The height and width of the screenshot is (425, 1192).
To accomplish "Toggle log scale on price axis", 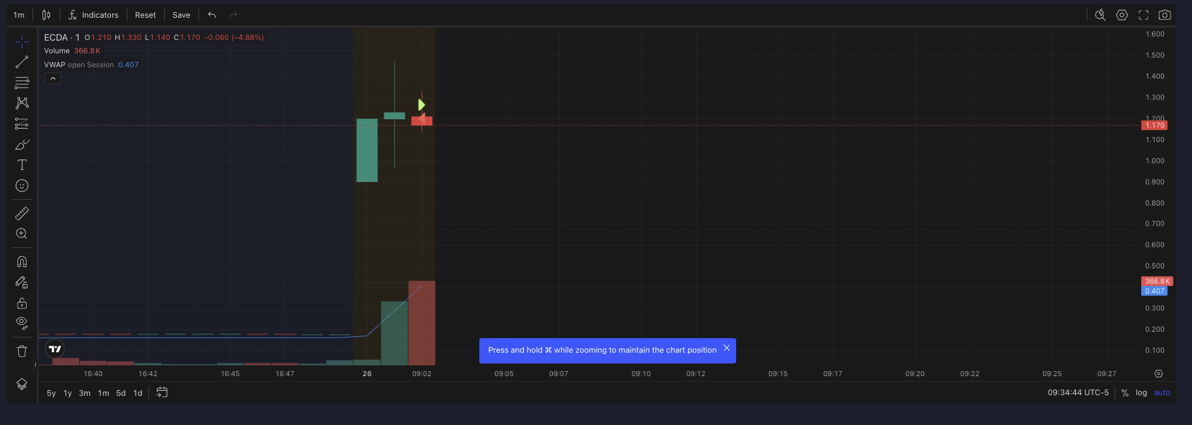I will click(x=1141, y=393).
